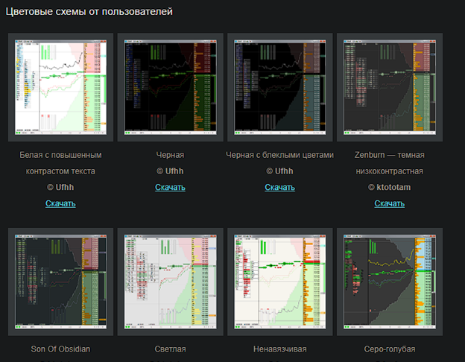Click the caption text контрастом текста
465x362 pixels.
(x=60, y=171)
